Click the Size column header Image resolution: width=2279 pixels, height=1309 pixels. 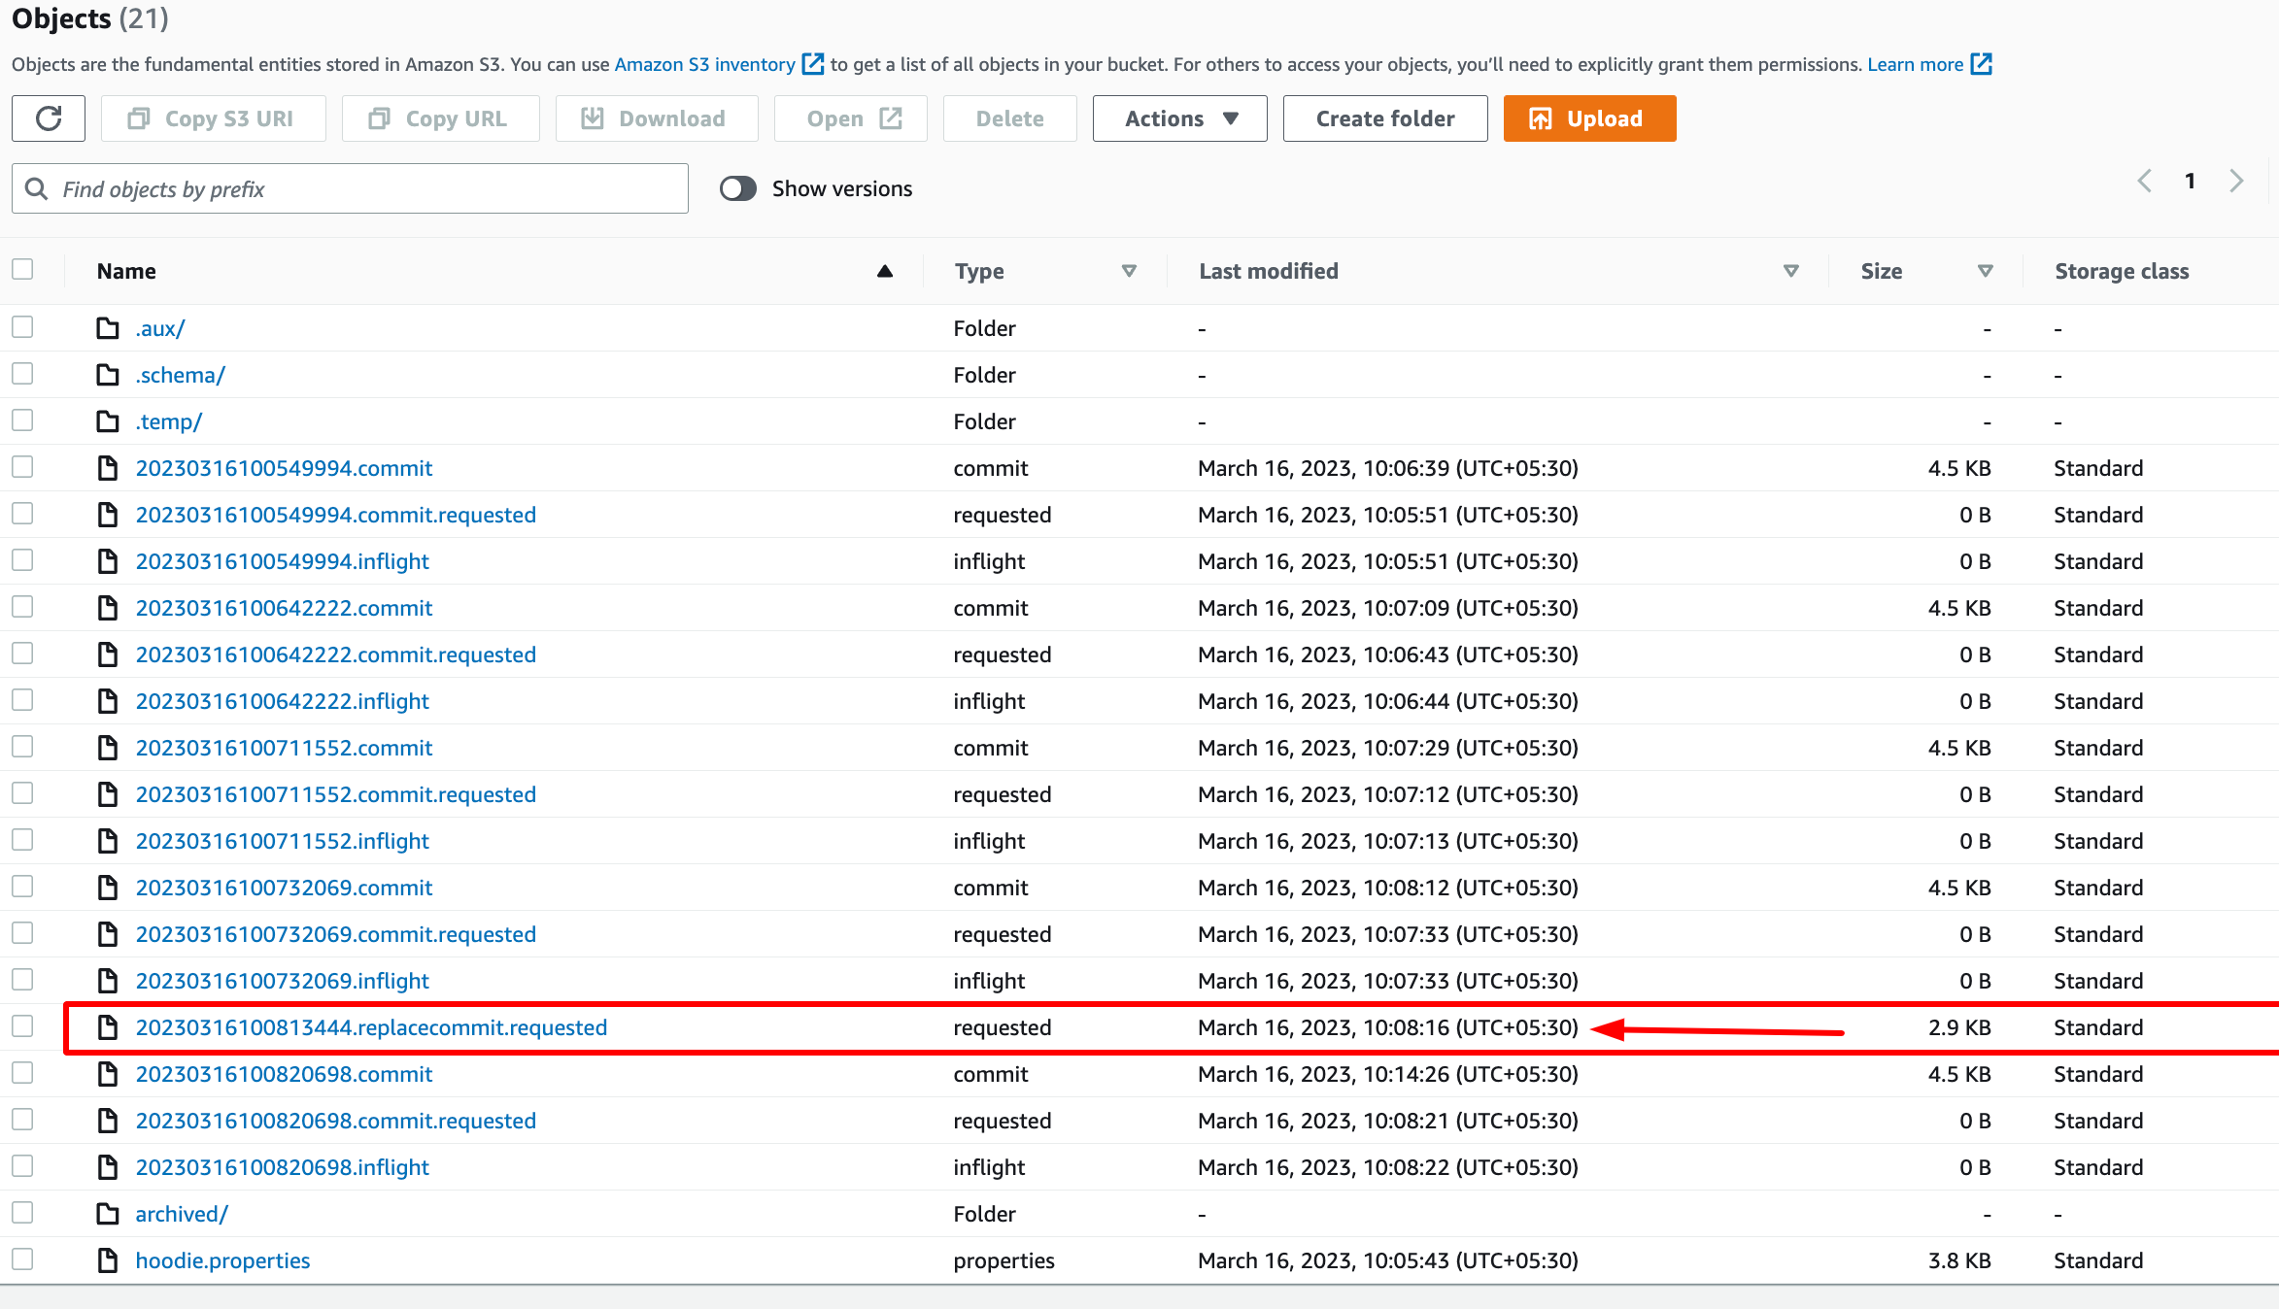coord(1881,271)
